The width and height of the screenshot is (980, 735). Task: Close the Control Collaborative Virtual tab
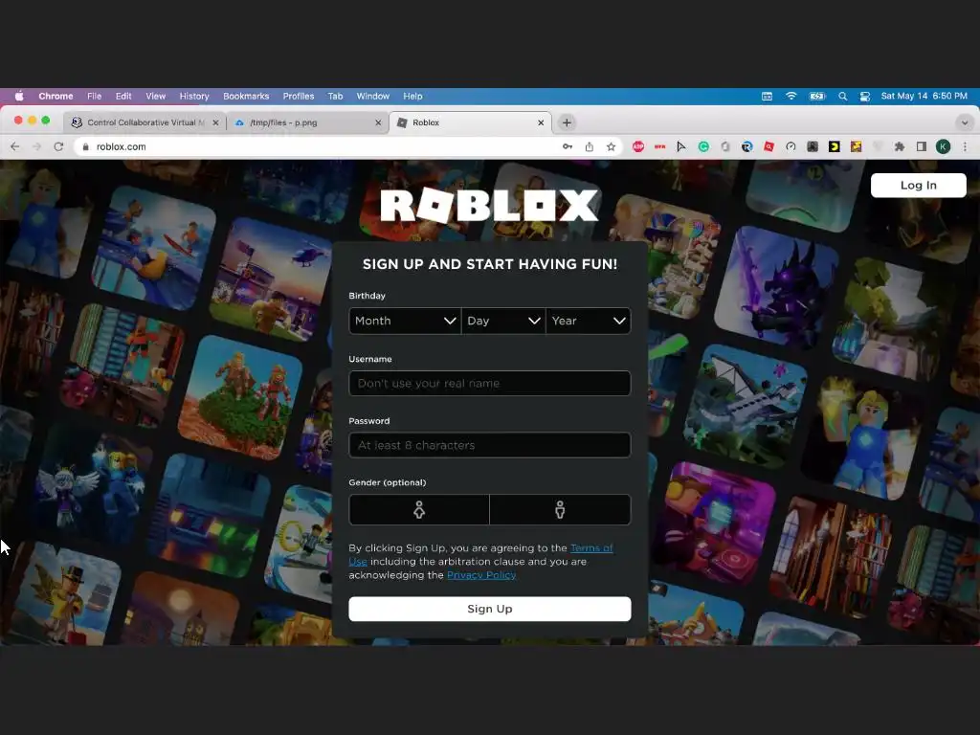(215, 122)
